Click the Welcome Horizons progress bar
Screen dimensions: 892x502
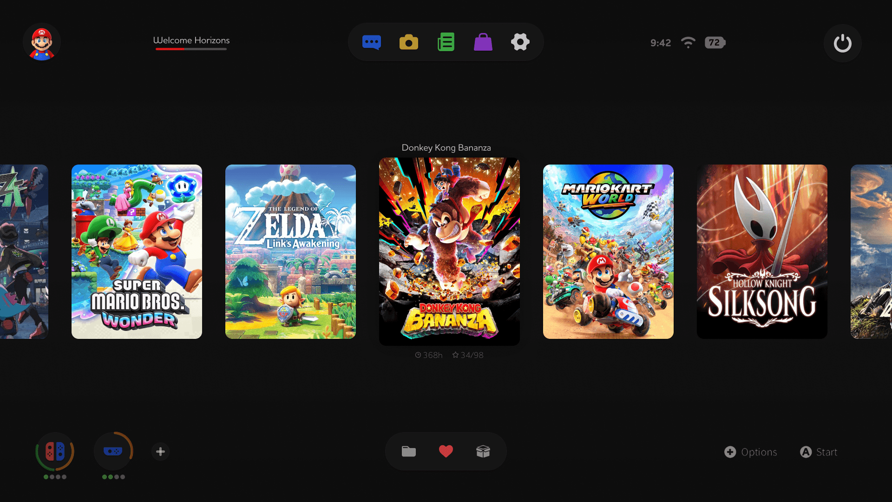tap(191, 49)
